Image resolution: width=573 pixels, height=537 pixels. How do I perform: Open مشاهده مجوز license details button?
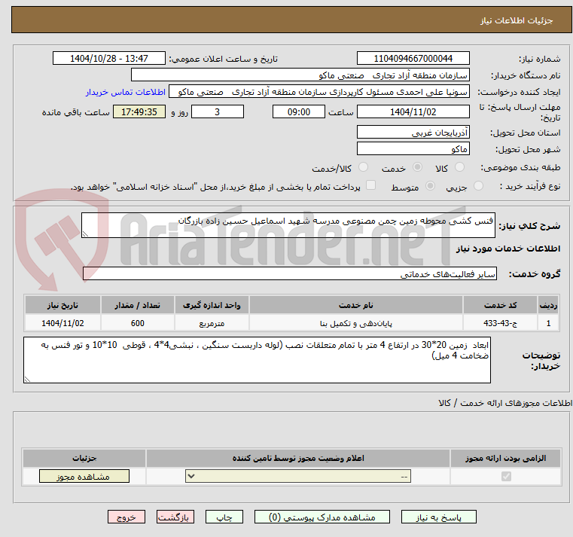click(83, 477)
